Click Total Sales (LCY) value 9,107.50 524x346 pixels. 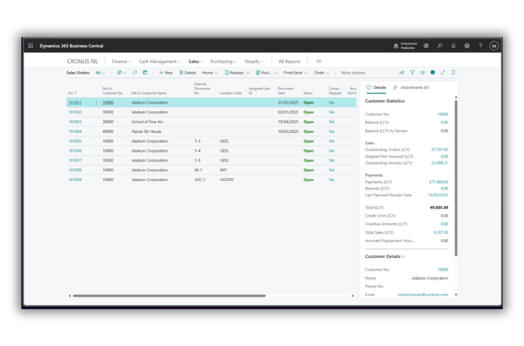click(441, 233)
